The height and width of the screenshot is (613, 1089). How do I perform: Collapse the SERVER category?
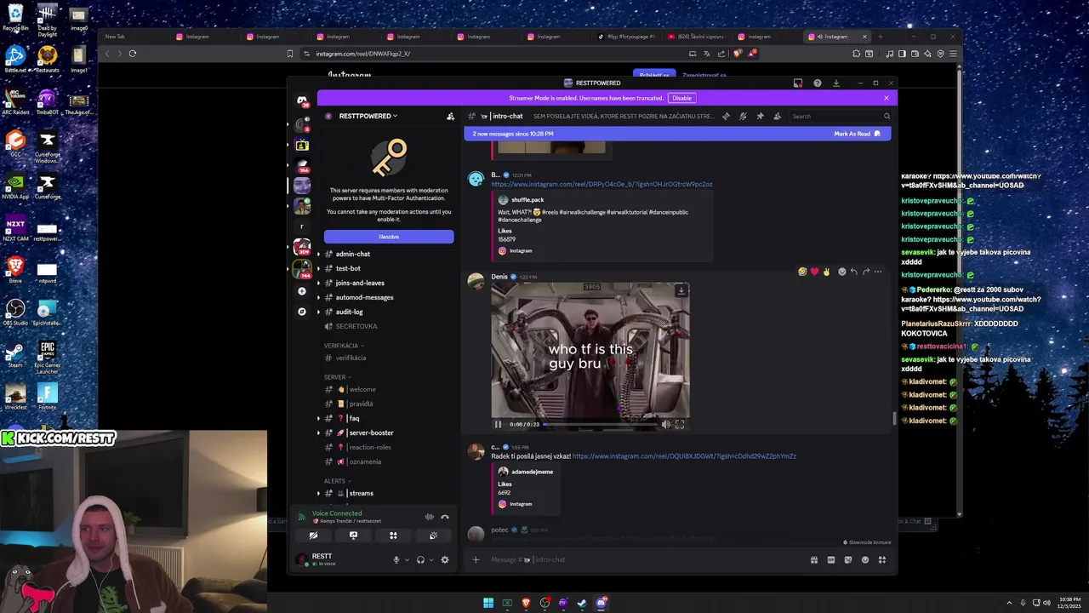pos(337,377)
